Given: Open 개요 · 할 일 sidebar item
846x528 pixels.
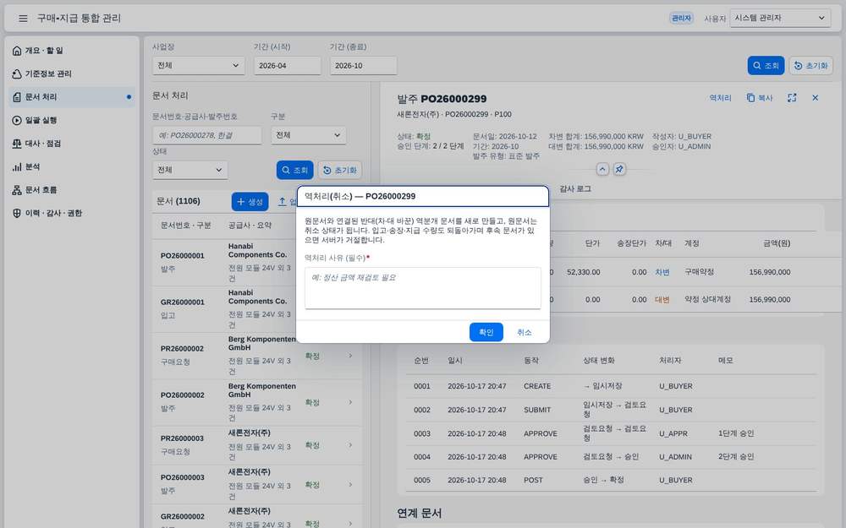Looking at the screenshot, I should (x=70, y=51).
